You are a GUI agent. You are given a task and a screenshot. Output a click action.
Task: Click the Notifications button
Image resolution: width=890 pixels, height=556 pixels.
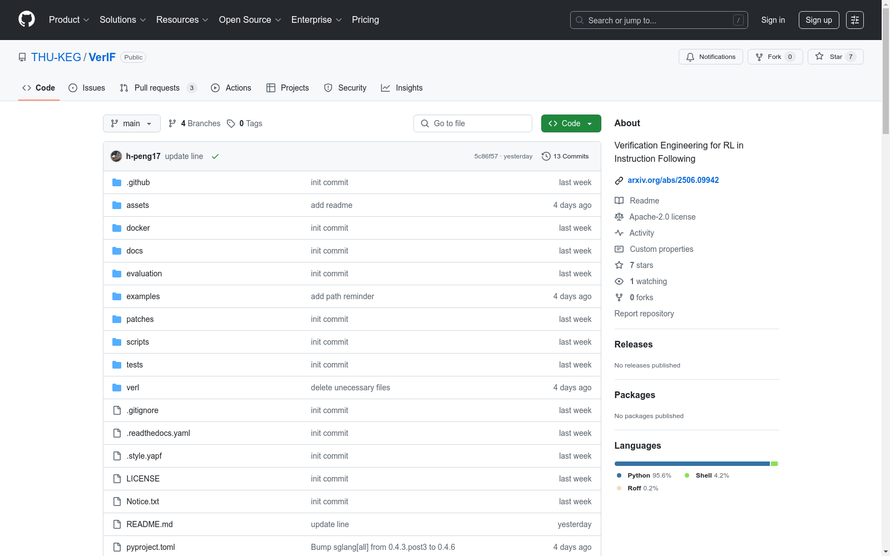point(711,57)
